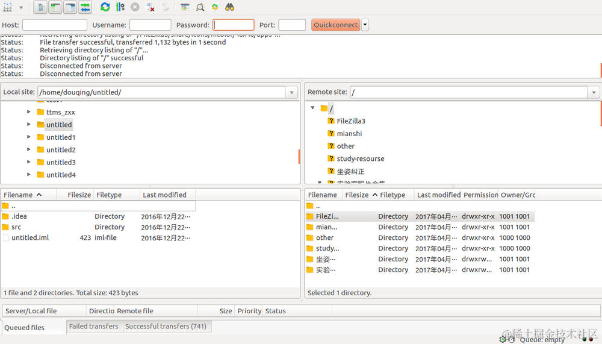This screenshot has width=602, height=344.
Task: Open the Site Manager dropdown arrow
Action: (x=20, y=7)
